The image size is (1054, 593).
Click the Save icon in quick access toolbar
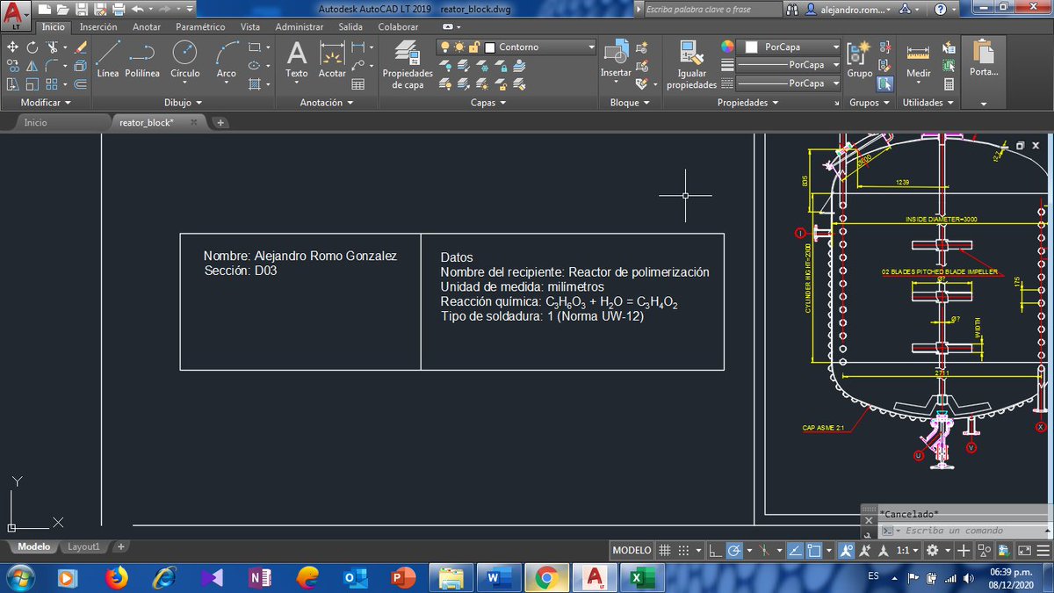pyautogui.click(x=81, y=9)
